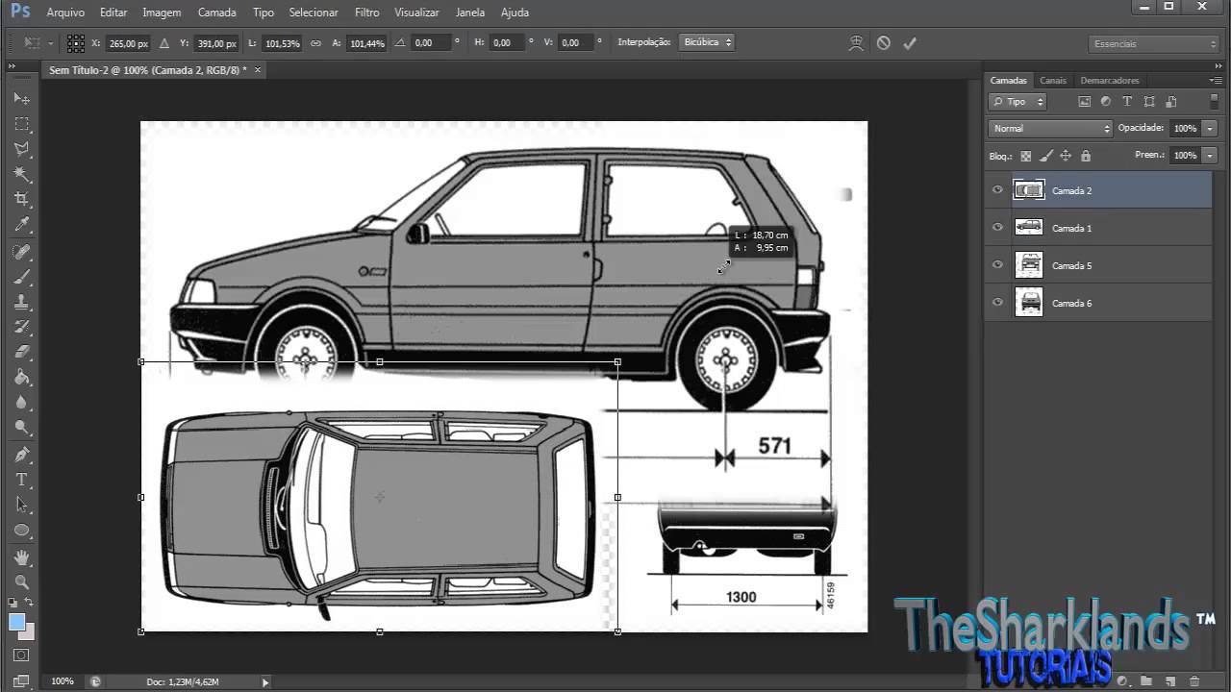Toggle maintain aspect ratio link

(315, 43)
